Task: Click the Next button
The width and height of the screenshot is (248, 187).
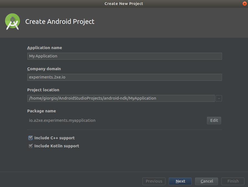Action: (180, 181)
